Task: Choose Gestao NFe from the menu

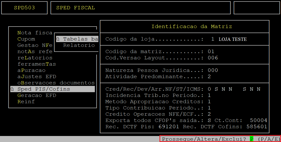Action: pos(35,45)
